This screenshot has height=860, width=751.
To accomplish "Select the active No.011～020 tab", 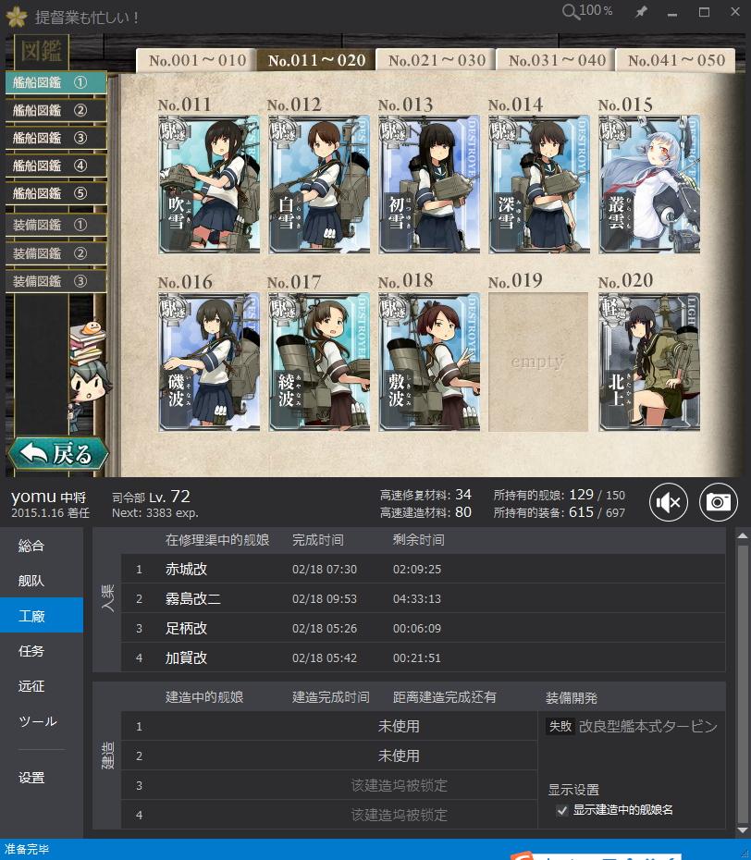I will tap(316, 60).
